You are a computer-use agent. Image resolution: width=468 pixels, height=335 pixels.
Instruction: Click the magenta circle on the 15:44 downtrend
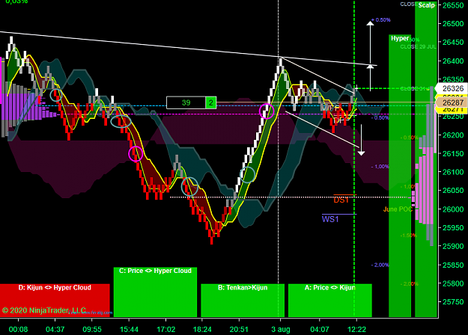click(x=136, y=154)
